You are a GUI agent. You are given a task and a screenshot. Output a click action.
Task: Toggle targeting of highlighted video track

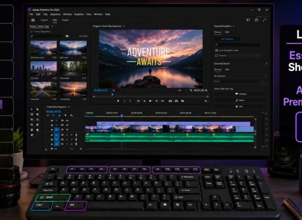(x=57, y=129)
